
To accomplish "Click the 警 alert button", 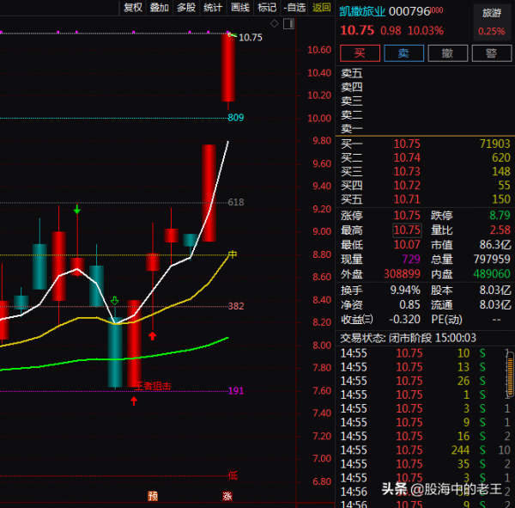I will click(x=492, y=53).
